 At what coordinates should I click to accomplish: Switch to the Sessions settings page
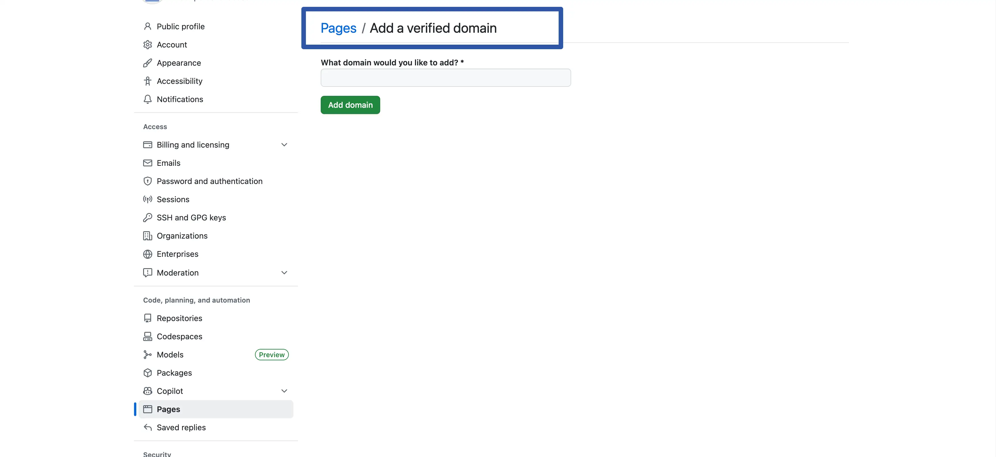coord(173,199)
